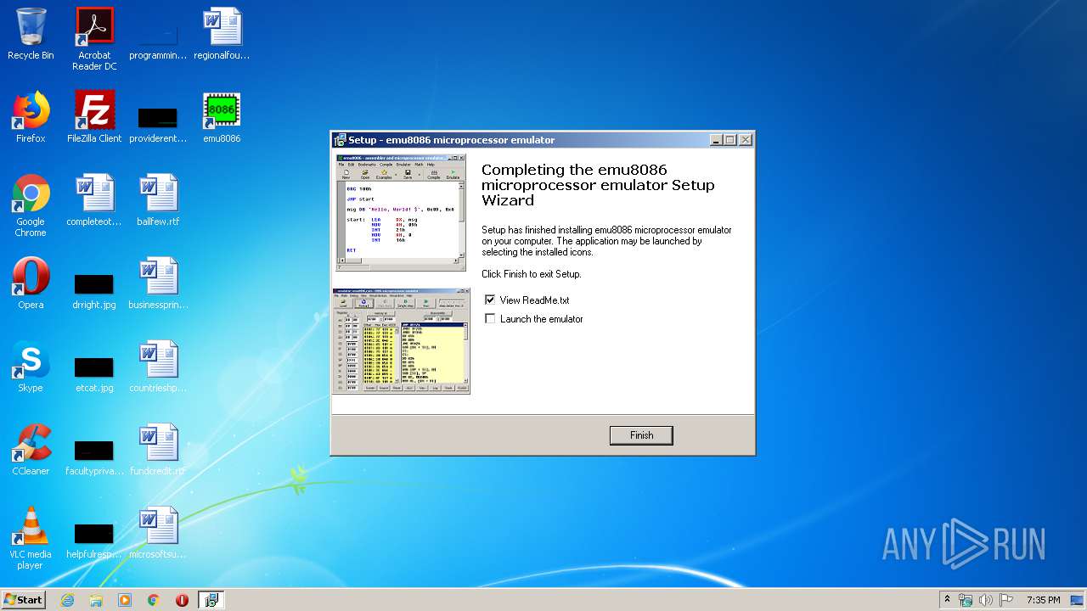Click the emulator debugger preview image

(x=401, y=341)
